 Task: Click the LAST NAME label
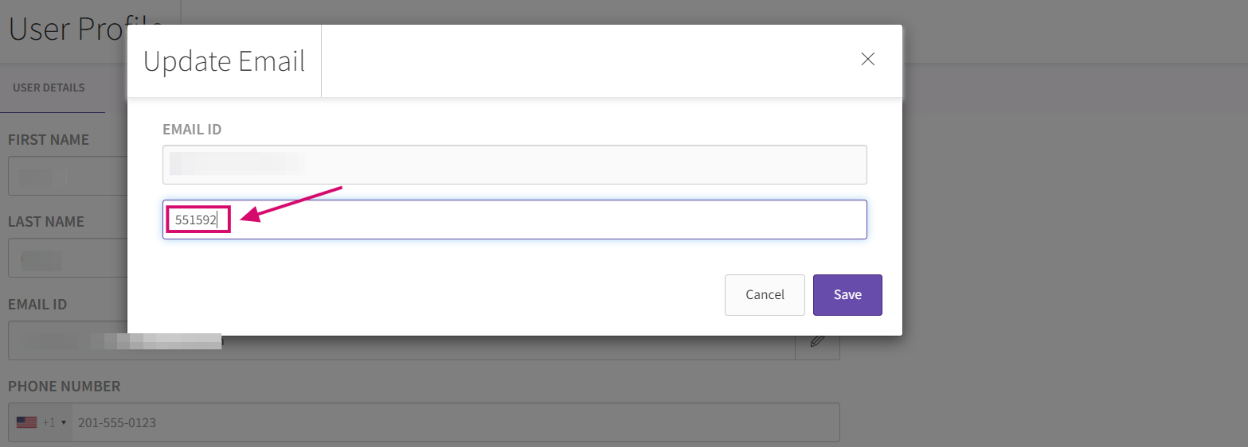[46, 222]
